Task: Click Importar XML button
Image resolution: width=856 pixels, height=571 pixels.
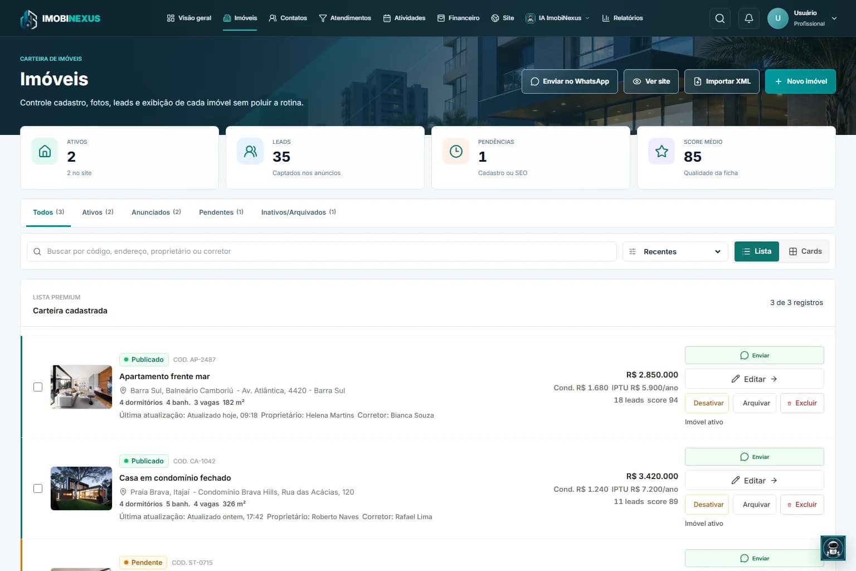Action: point(722,81)
